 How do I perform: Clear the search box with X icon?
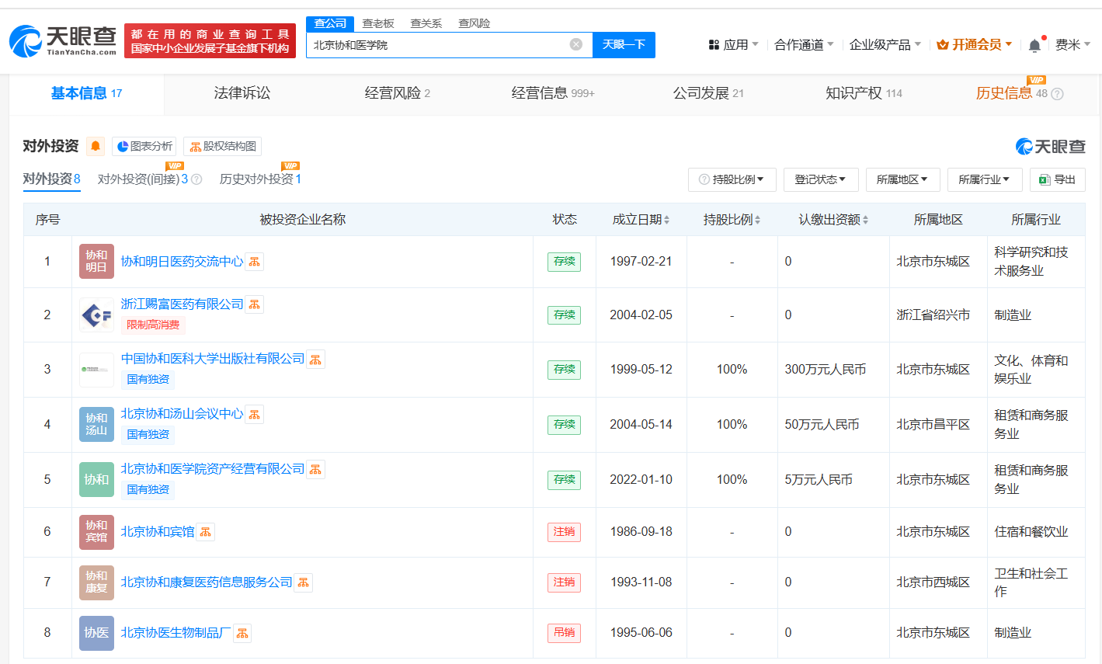576,44
